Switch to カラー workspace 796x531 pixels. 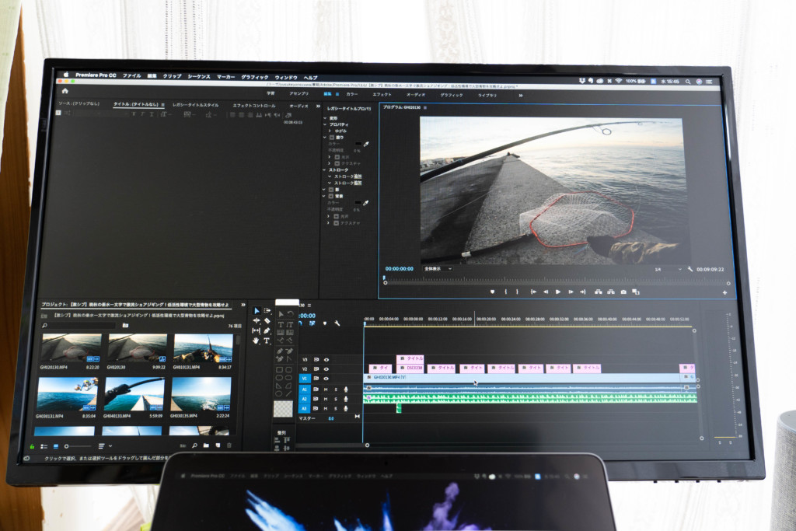pyautogui.click(x=352, y=94)
